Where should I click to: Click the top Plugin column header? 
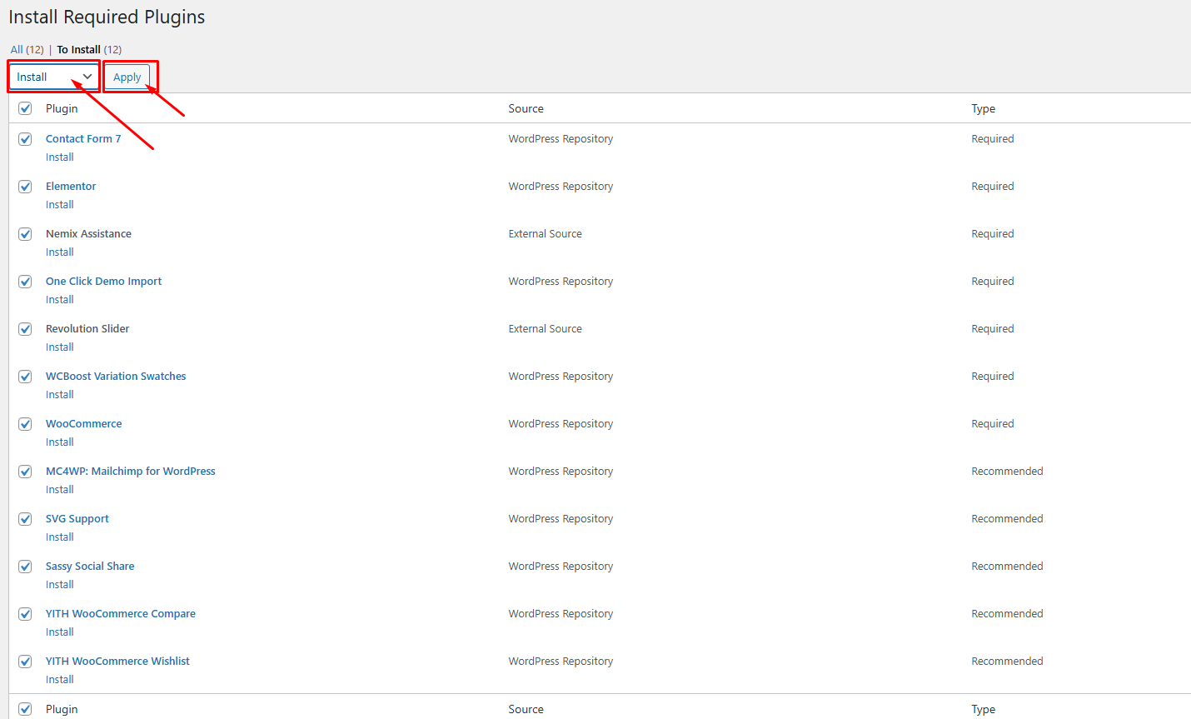[x=62, y=108]
